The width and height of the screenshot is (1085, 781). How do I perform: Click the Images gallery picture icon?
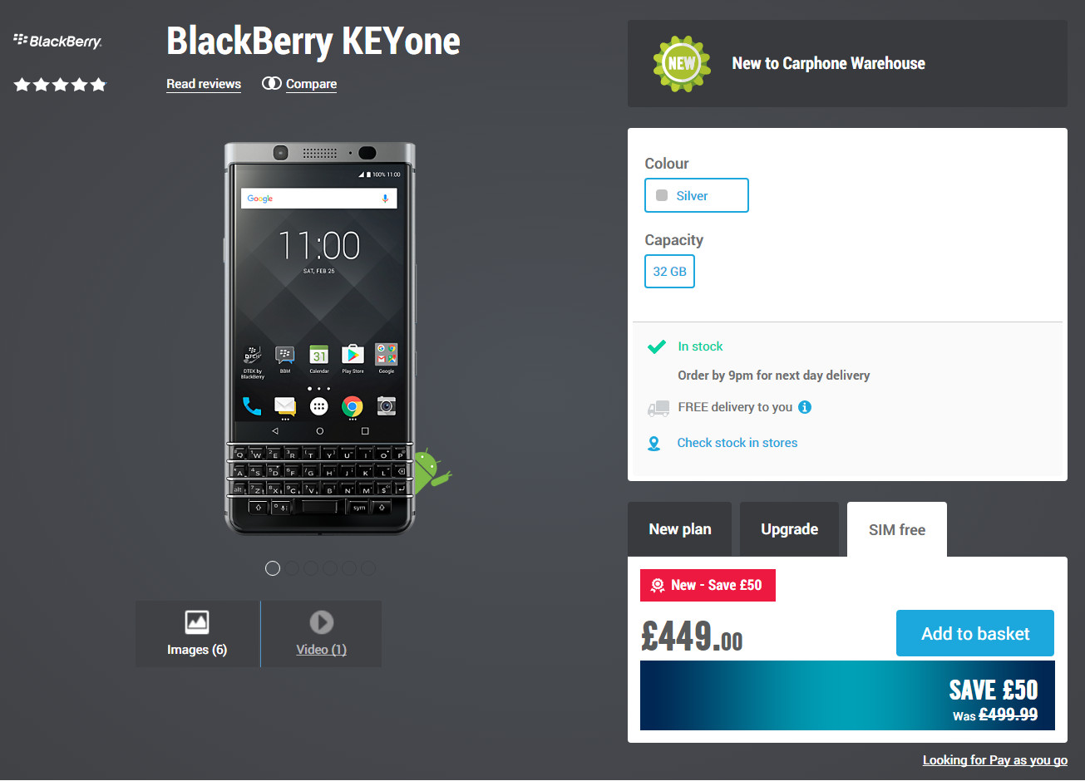pyautogui.click(x=197, y=621)
